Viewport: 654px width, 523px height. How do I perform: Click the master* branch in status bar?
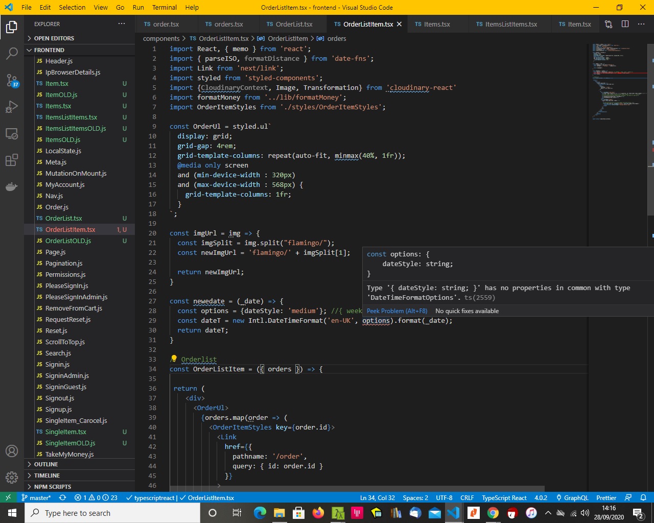36,497
